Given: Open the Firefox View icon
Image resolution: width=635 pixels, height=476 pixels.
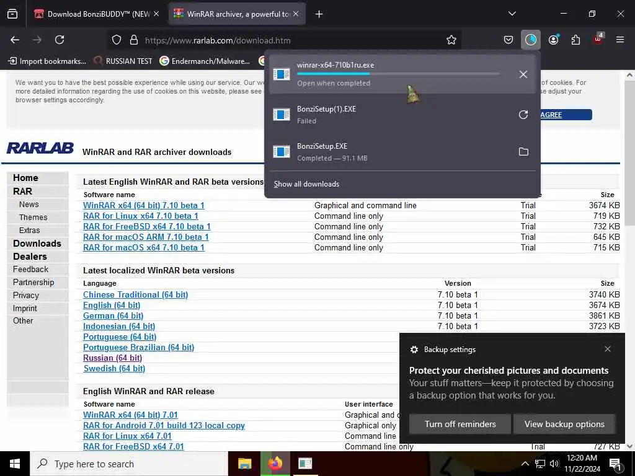Looking at the screenshot, I should tap(12, 14).
